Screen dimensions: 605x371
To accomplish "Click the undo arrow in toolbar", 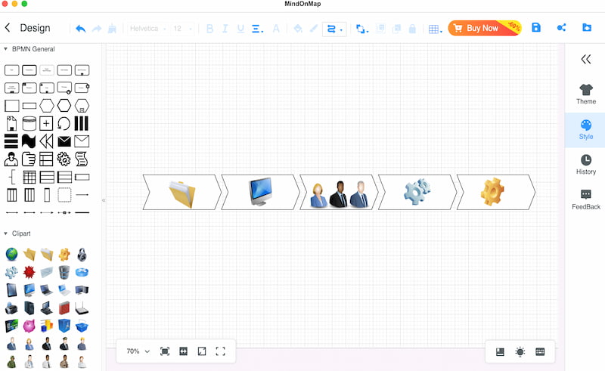I will point(81,29).
